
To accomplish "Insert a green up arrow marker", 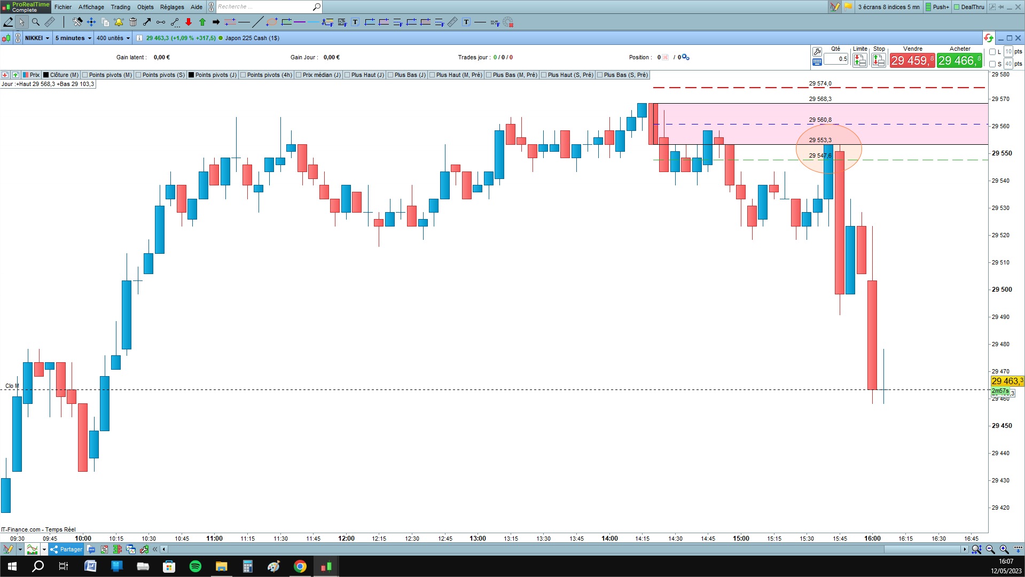I will point(202,22).
